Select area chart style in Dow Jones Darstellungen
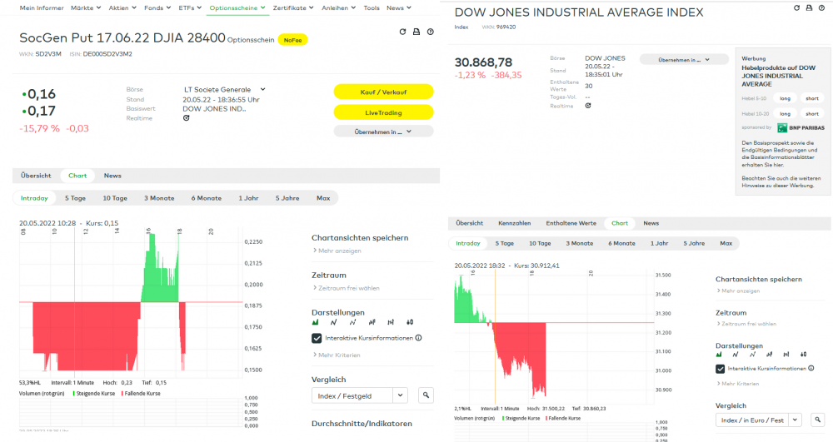This screenshot has height=442, width=833. [719, 355]
